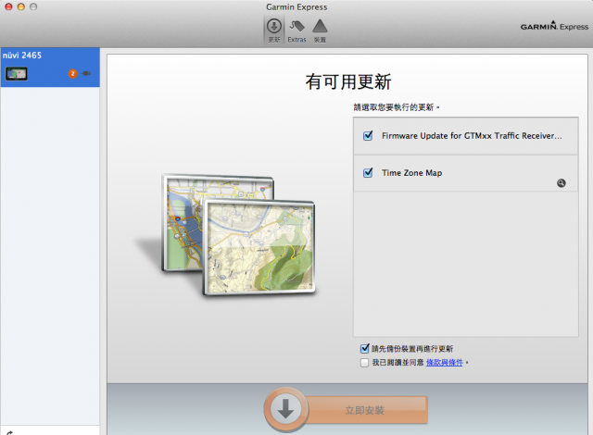Uncheck the Time Zone Map update
593x435 pixels.
[x=368, y=172]
